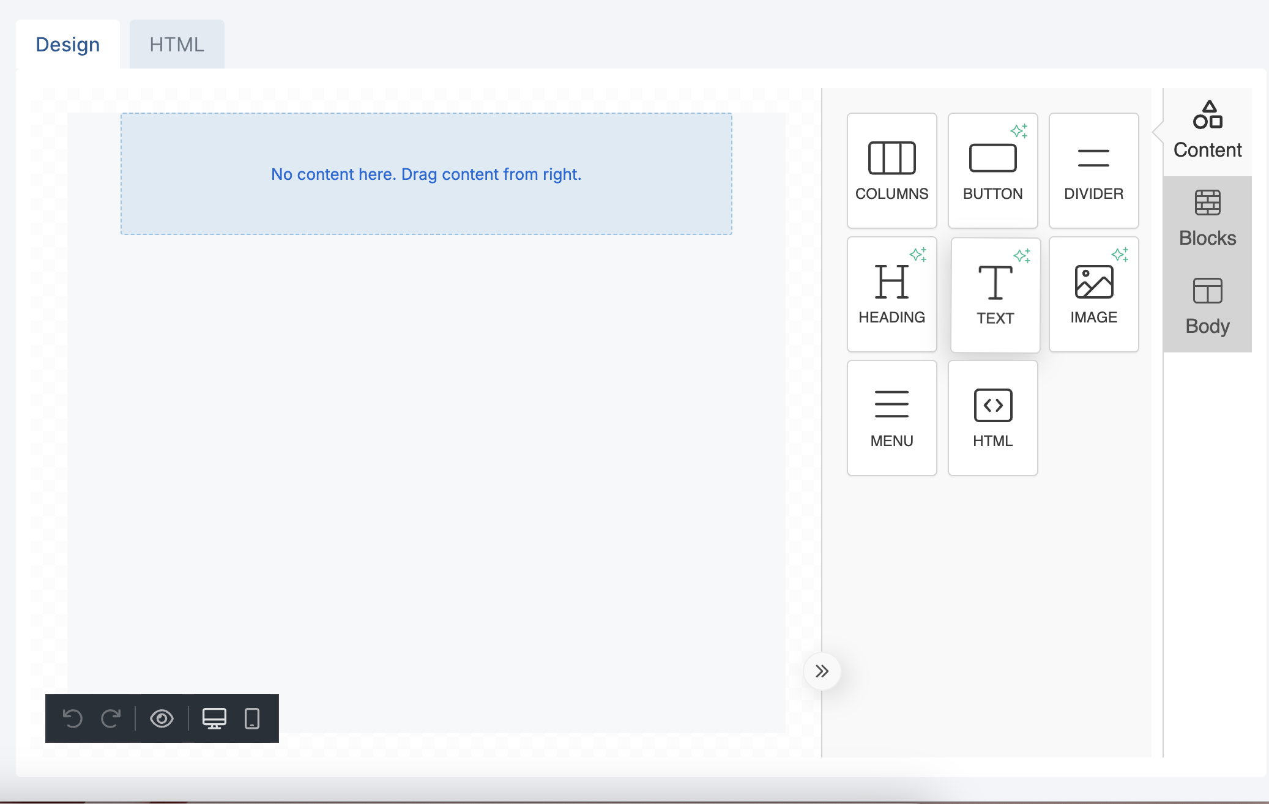1269x804 pixels.
Task: Click the undo arrow
Action: [73, 718]
